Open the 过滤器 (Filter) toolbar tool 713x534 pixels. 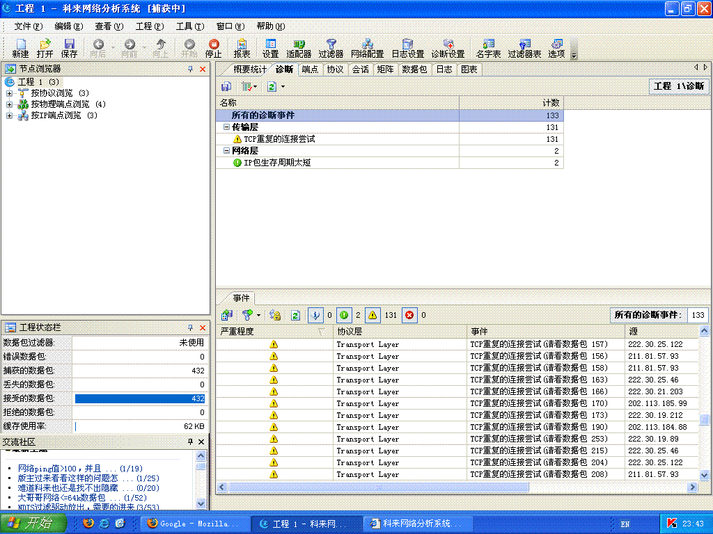(331, 48)
